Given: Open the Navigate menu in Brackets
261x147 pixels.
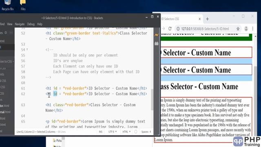Looking at the screenshot, I should [x=20, y=24].
